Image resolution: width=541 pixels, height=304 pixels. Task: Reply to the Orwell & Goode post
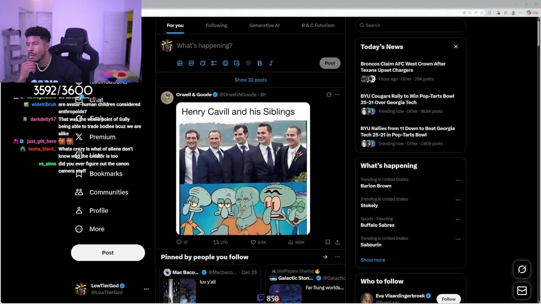[182, 242]
